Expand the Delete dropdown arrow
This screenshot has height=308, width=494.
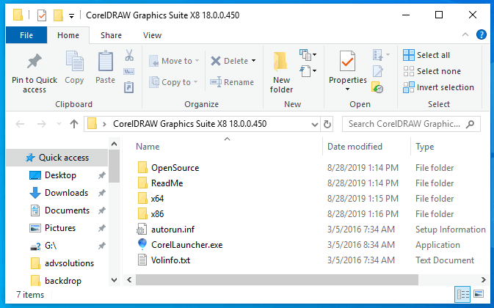pyautogui.click(x=253, y=61)
